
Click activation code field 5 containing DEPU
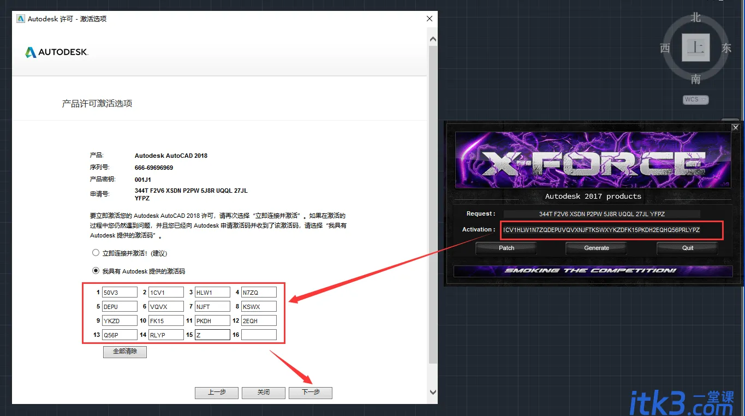[x=120, y=307]
